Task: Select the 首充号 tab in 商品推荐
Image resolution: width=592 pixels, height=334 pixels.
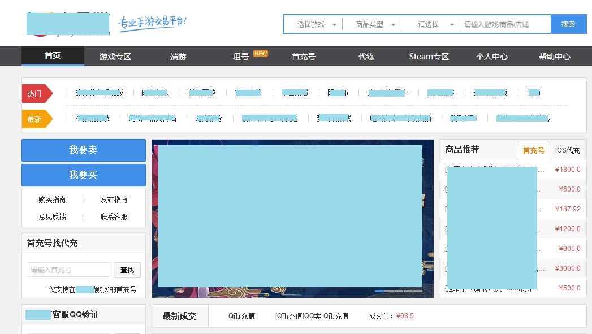Action: [x=533, y=150]
